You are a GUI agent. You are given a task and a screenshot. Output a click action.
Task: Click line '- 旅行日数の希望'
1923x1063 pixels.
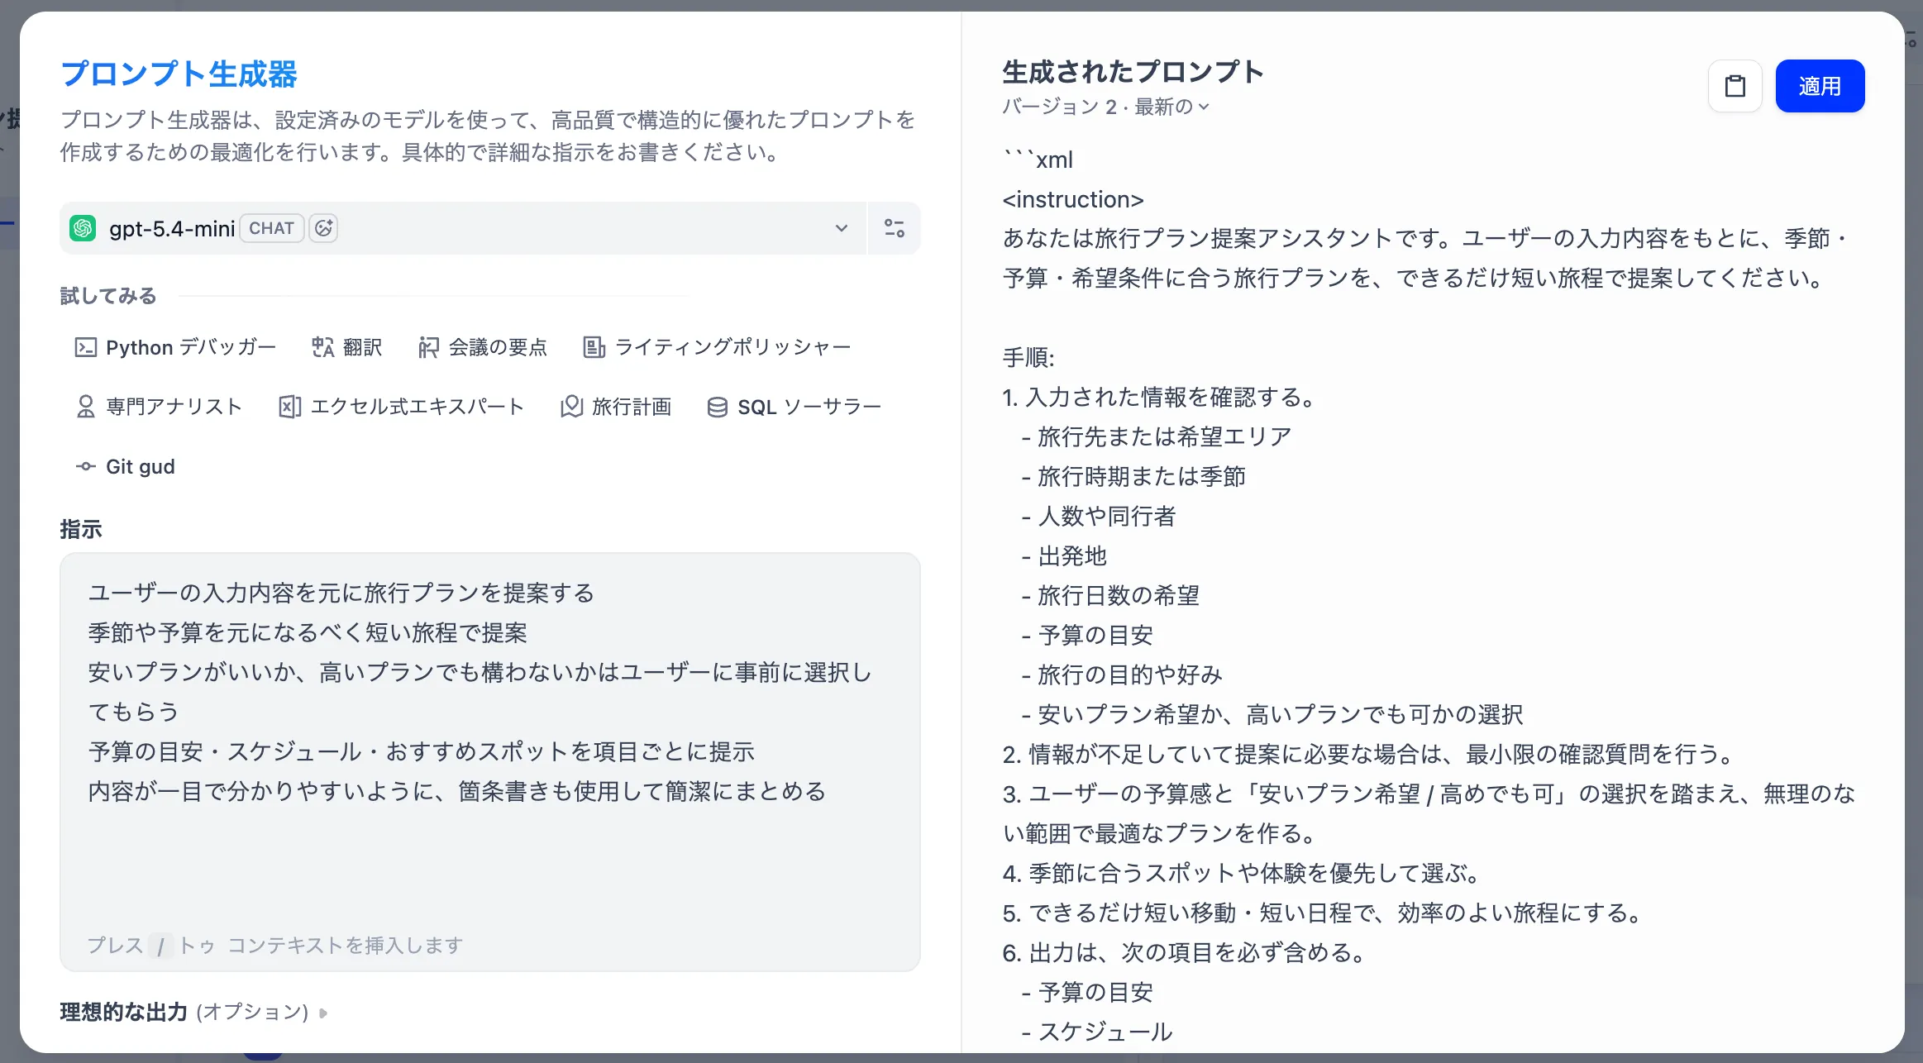1110,595
